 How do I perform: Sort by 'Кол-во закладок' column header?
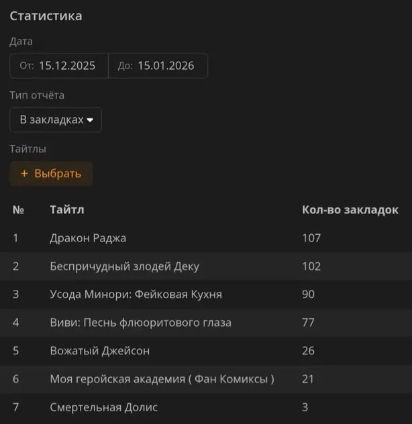coord(350,210)
